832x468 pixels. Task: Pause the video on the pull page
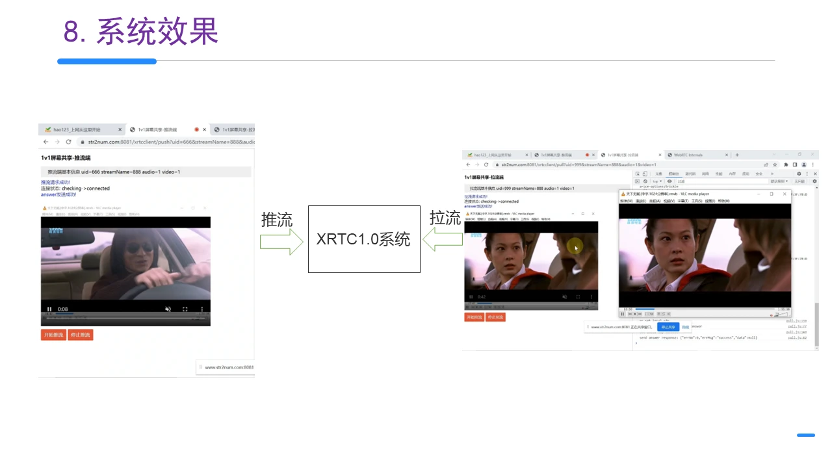point(471,297)
